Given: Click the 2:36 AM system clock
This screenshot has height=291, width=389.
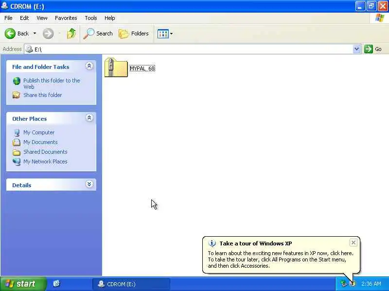Looking at the screenshot, I should [371, 284].
